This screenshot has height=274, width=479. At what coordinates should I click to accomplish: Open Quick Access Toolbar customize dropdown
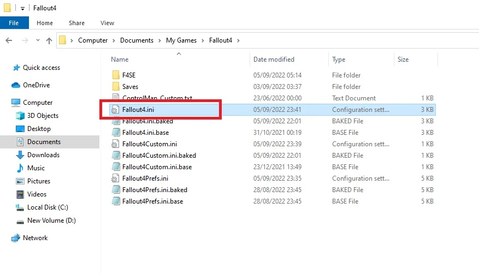point(22,9)
